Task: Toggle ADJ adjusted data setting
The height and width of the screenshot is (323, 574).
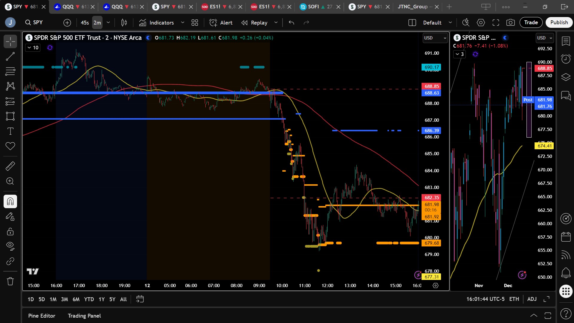Action: (532, 299)
